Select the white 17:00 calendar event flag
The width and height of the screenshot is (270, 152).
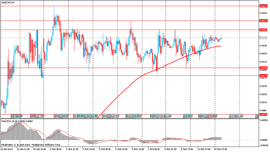(x=41, y=116)
